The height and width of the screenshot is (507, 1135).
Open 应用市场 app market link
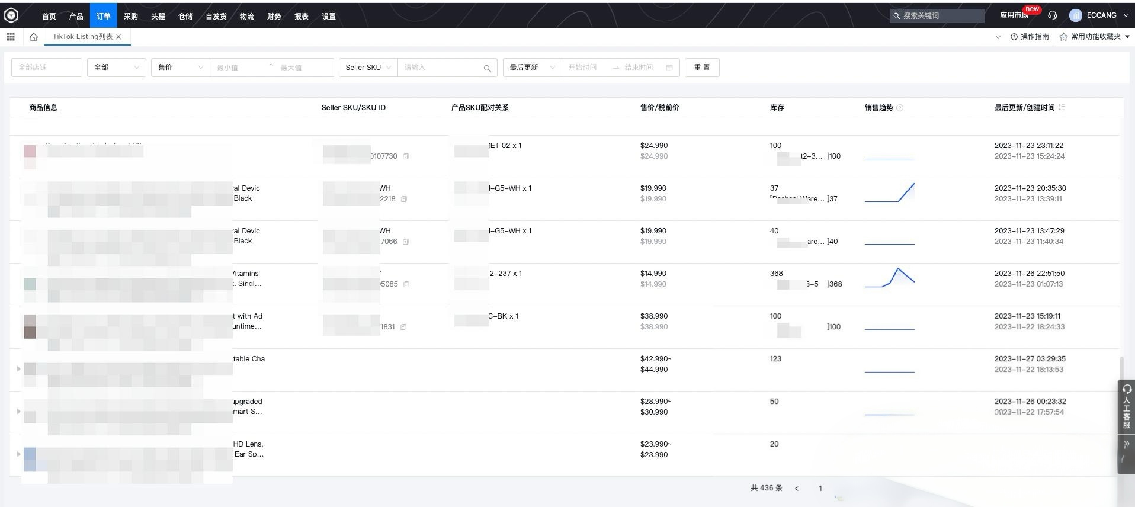[1014, 15]
